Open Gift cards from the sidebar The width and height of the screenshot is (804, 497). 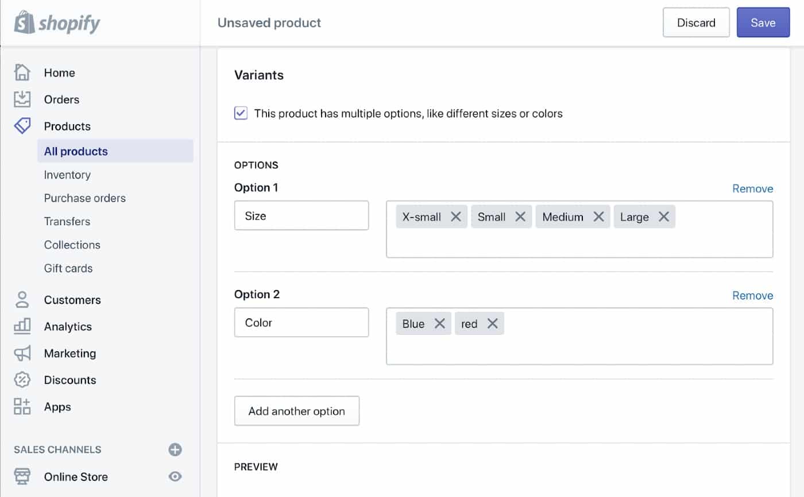[68, 268]
